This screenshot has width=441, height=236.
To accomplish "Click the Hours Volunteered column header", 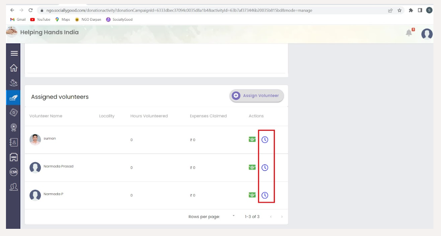I will point(149,116).
